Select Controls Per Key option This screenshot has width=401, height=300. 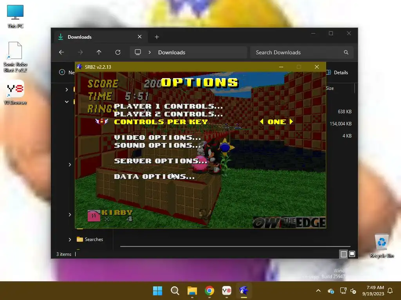coord(161,122)
